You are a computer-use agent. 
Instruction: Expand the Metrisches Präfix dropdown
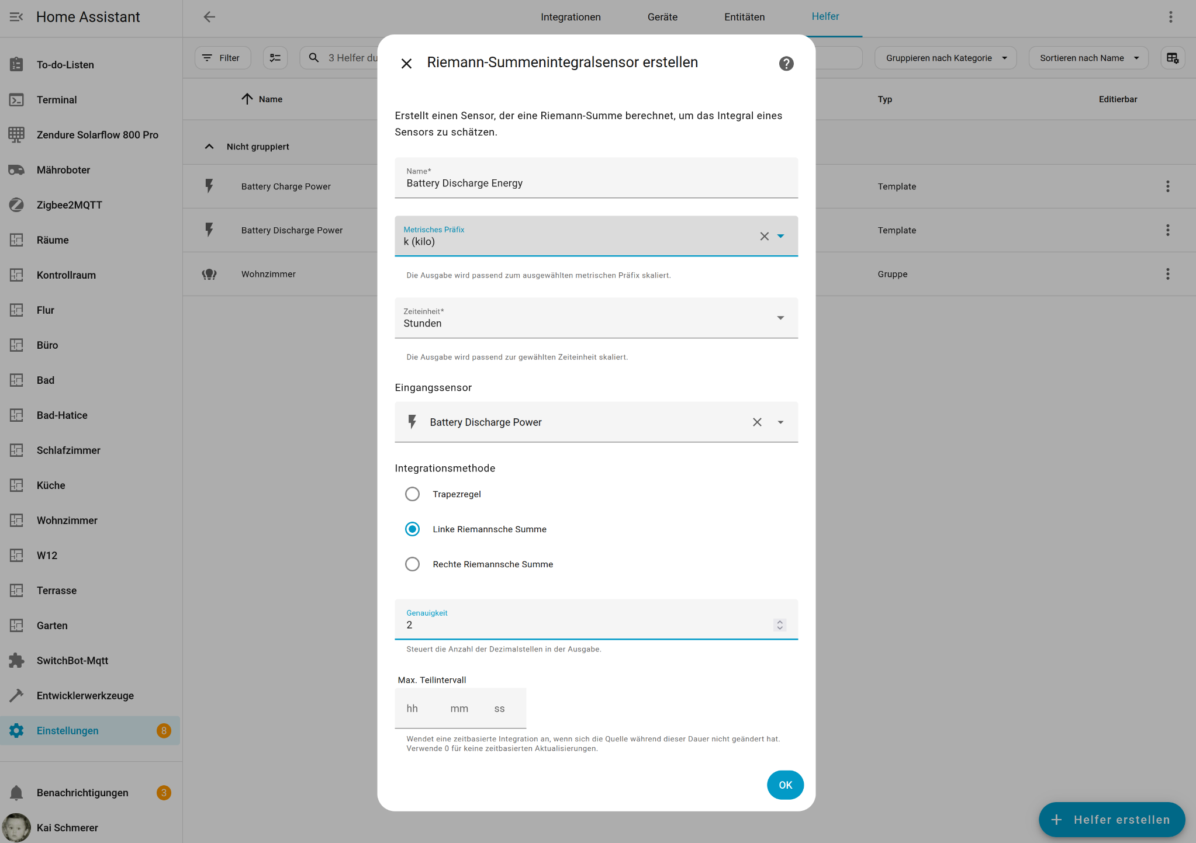(x=780, y=236)
